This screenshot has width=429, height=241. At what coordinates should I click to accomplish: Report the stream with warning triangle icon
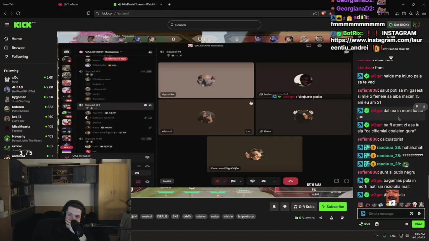pos(331,218)
